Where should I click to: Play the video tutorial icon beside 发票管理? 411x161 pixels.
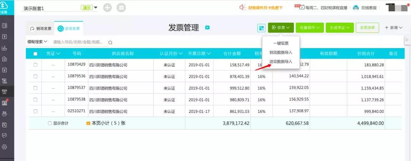point(207,27)
